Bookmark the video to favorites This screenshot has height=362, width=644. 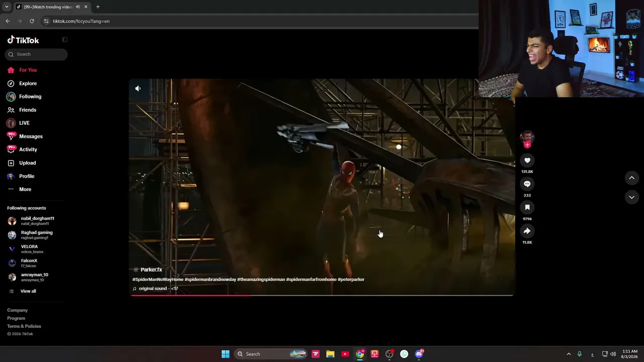click(x=527, y=207)
